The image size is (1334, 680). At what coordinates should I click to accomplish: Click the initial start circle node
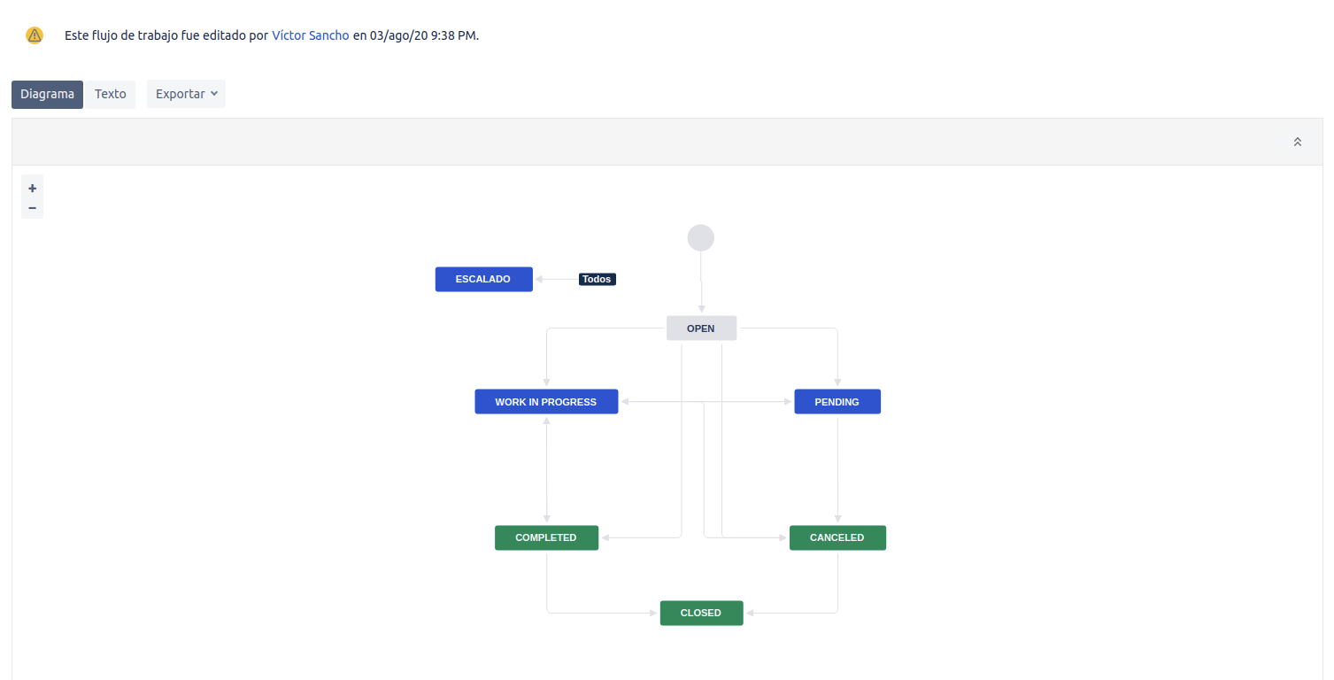(x=701, y=237)
